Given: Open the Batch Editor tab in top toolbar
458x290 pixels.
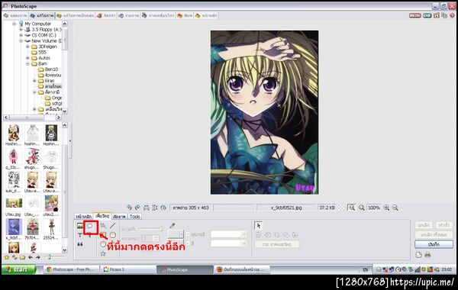Looking at the screenshot, I should [x=76, y=15].
